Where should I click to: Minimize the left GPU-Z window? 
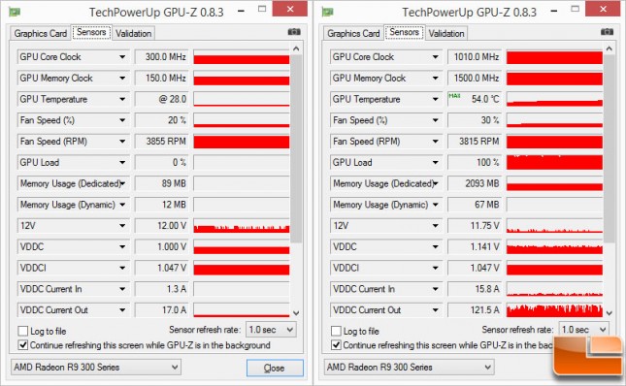click(241, 11)
